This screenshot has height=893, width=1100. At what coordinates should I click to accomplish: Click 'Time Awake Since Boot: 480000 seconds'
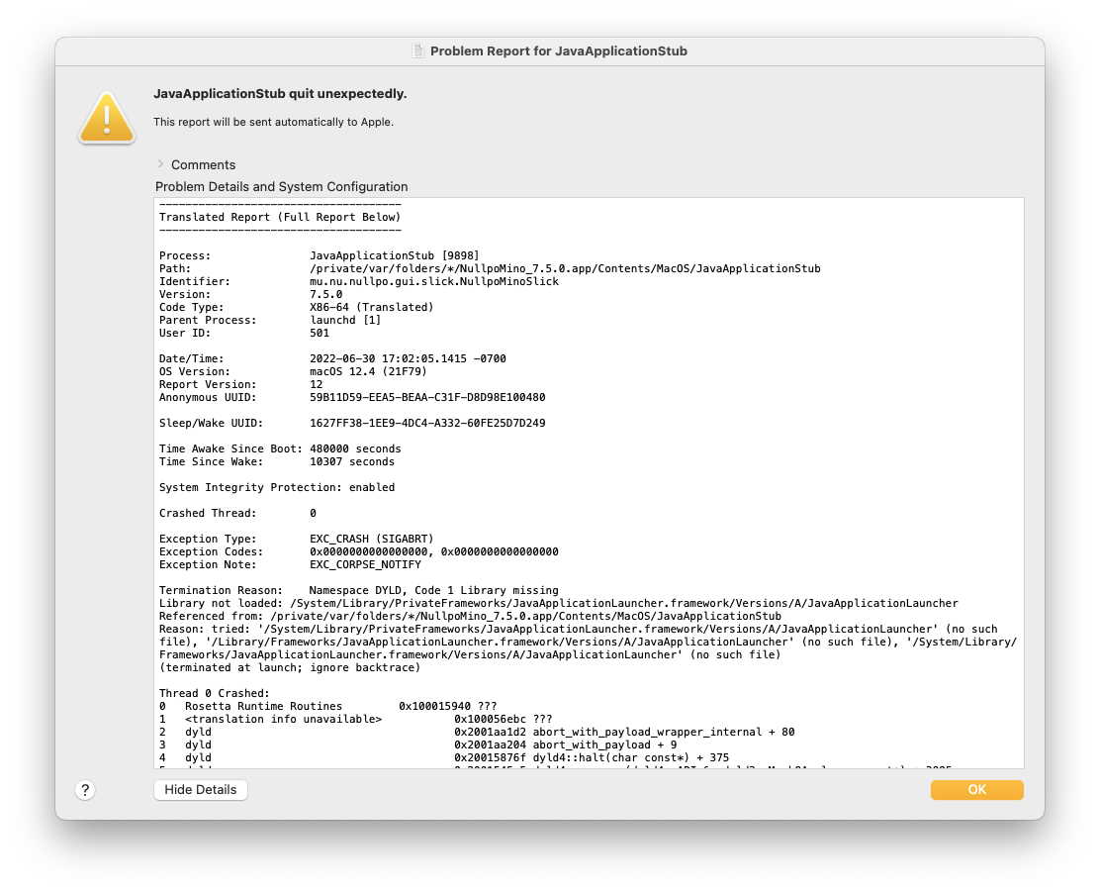[280, 448]
